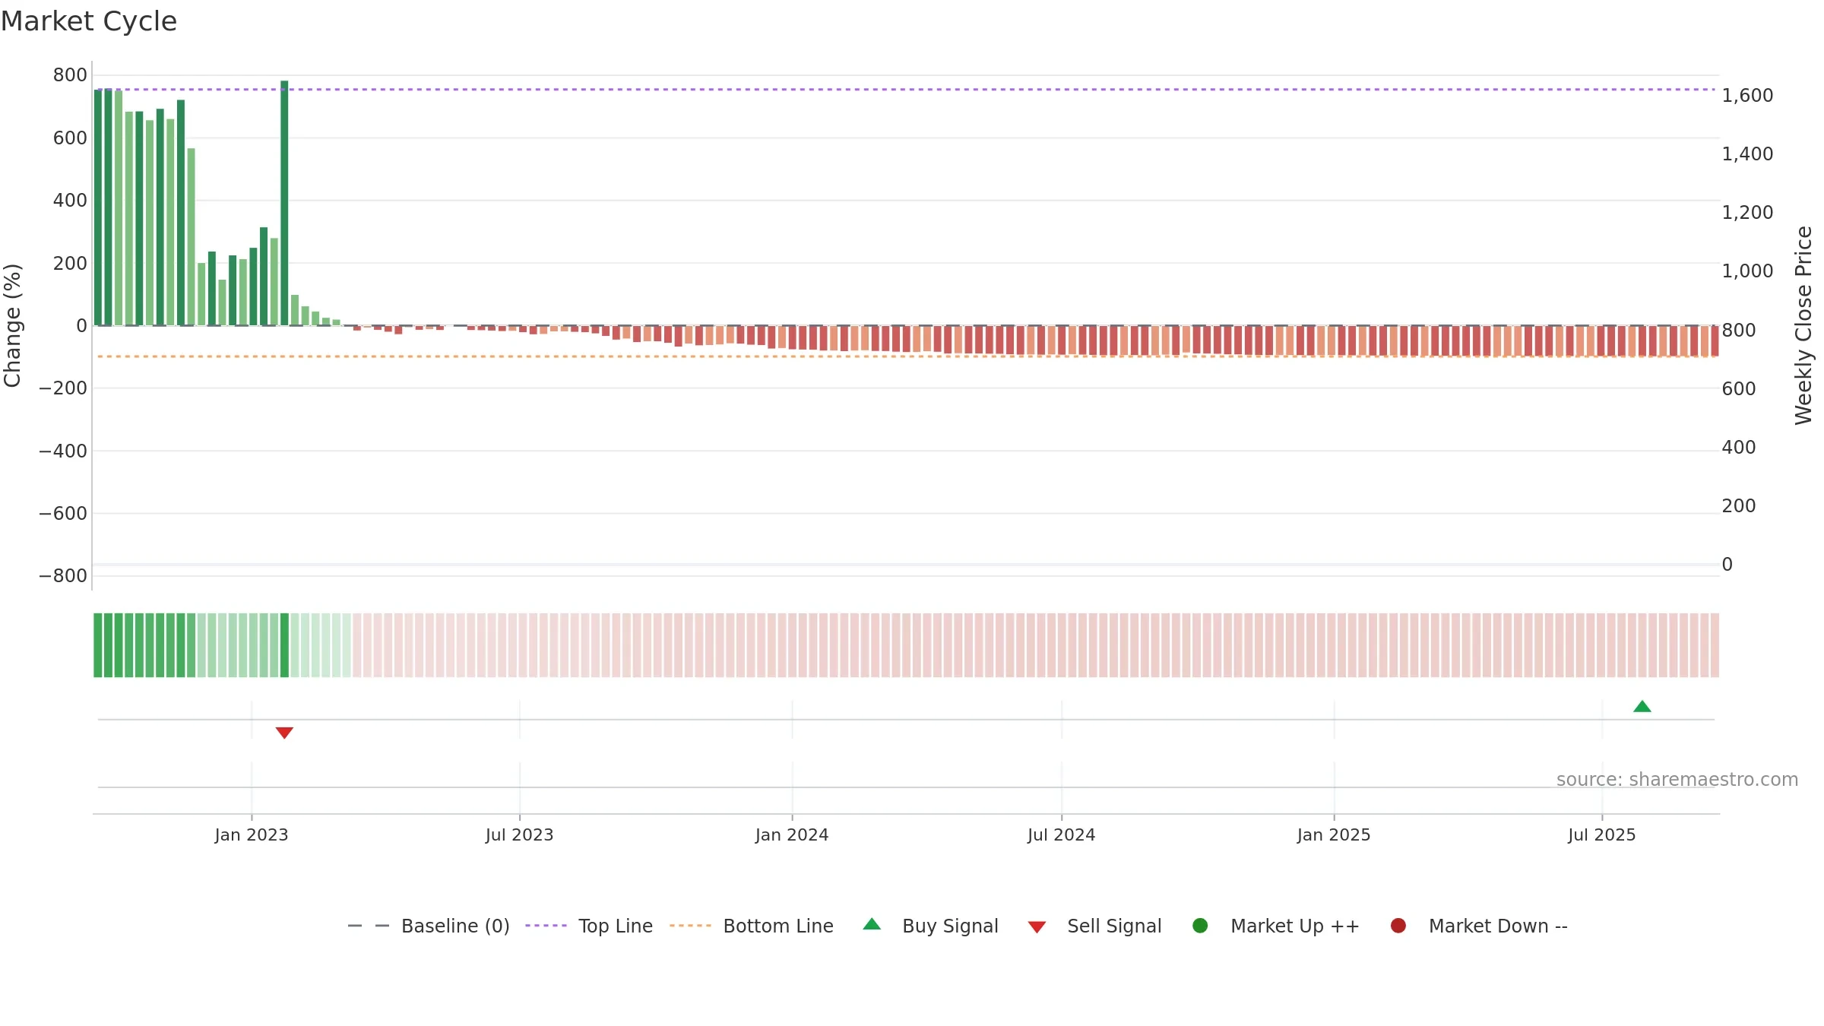Click the green circle icon in the legend
This screenshot has height=1026, width=1824.
pos(1201,926)
